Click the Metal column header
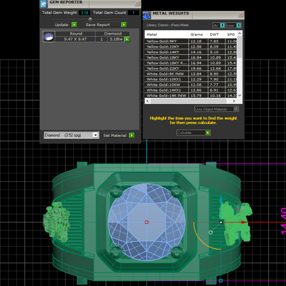This screenshot has height=286, width=286. point(153,35)
